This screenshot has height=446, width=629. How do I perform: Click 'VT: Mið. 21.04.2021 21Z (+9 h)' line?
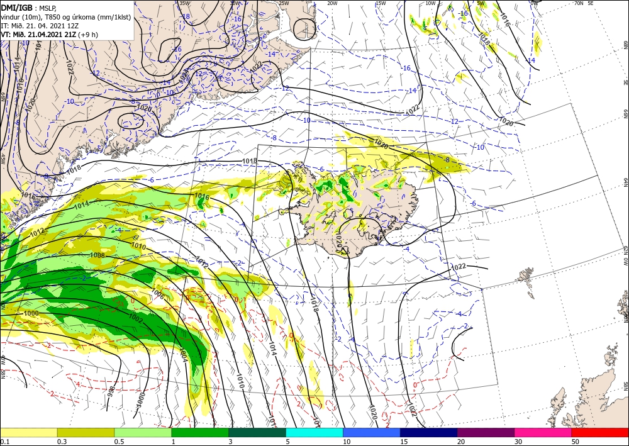[50, 35]
